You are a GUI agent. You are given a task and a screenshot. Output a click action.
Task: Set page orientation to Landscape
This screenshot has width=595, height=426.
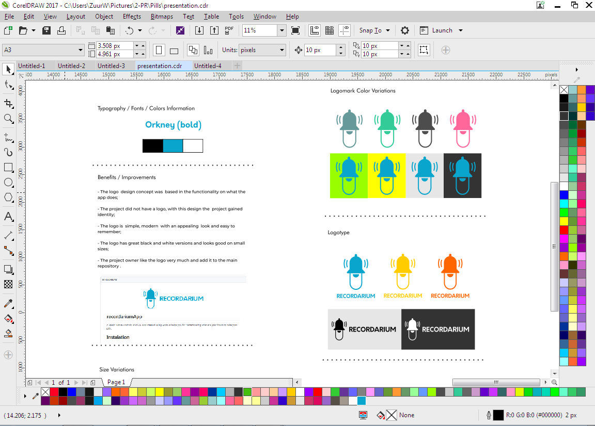point(174,50)
